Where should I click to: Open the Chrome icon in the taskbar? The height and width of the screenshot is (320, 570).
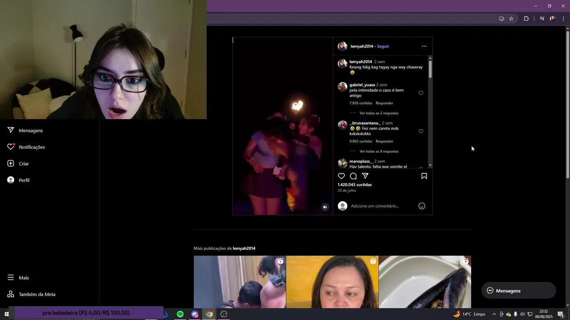pyautogui.click(x=209, y=314)
